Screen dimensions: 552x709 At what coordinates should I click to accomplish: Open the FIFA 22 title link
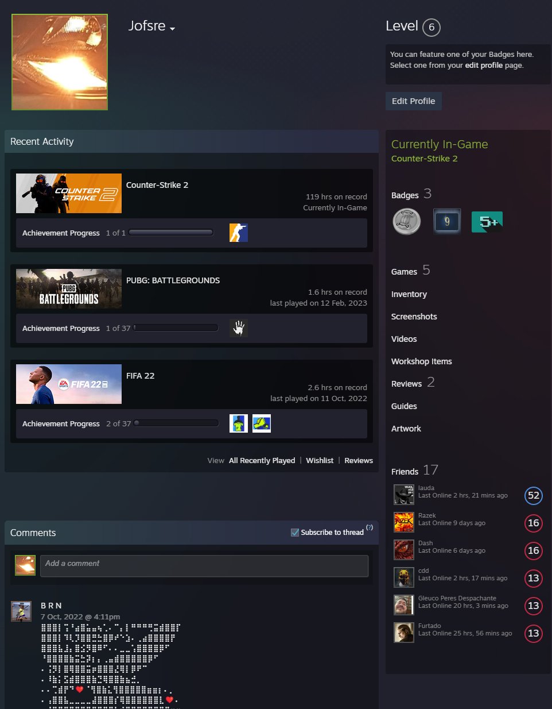point(140,376)
